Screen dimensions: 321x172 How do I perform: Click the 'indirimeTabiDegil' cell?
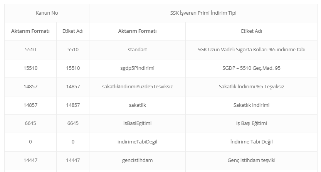coord(137,142)
